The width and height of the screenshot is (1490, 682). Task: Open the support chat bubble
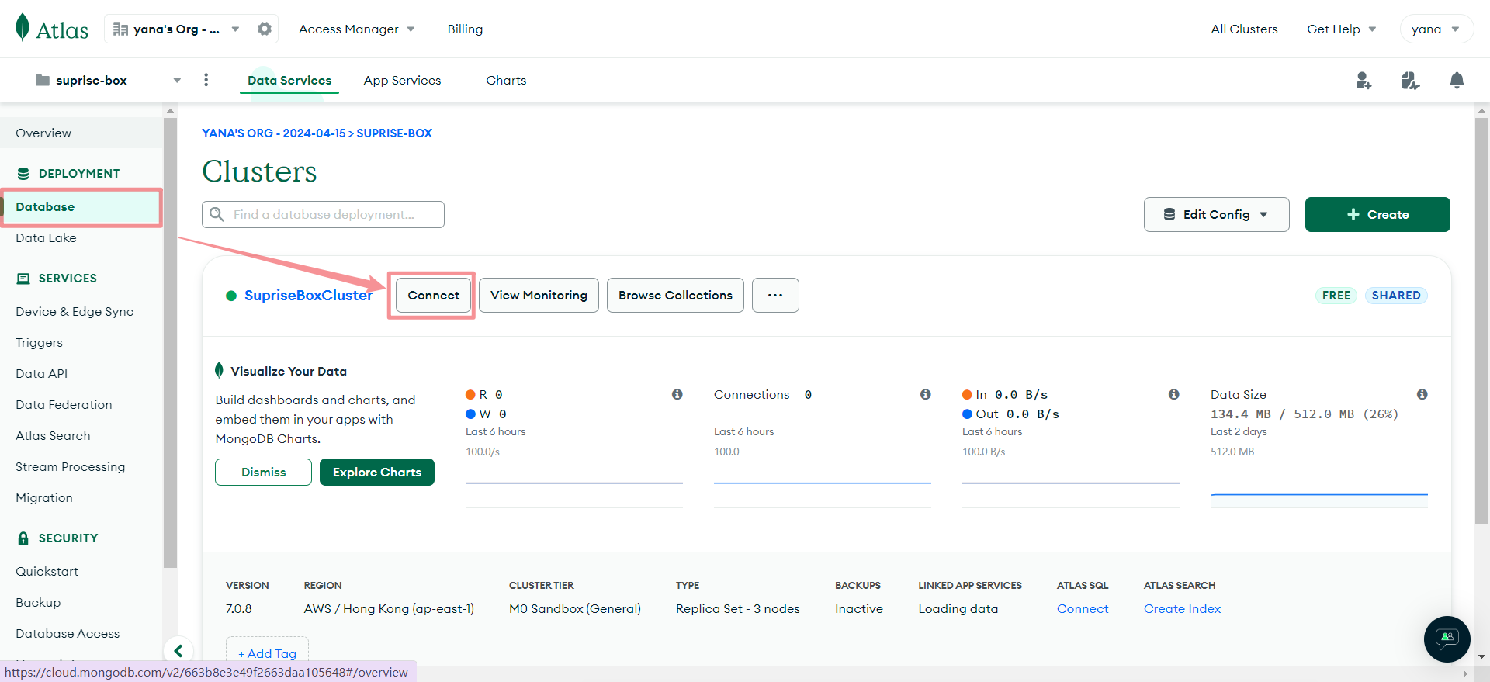coord(1447,639)
